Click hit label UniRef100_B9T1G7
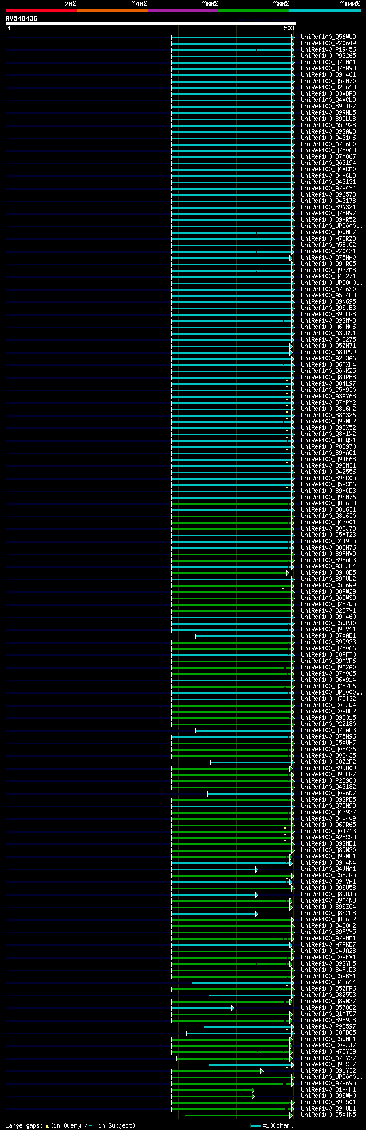This screenshot has height=1130, width=366. pyautogui.click(x=328, y=106)
